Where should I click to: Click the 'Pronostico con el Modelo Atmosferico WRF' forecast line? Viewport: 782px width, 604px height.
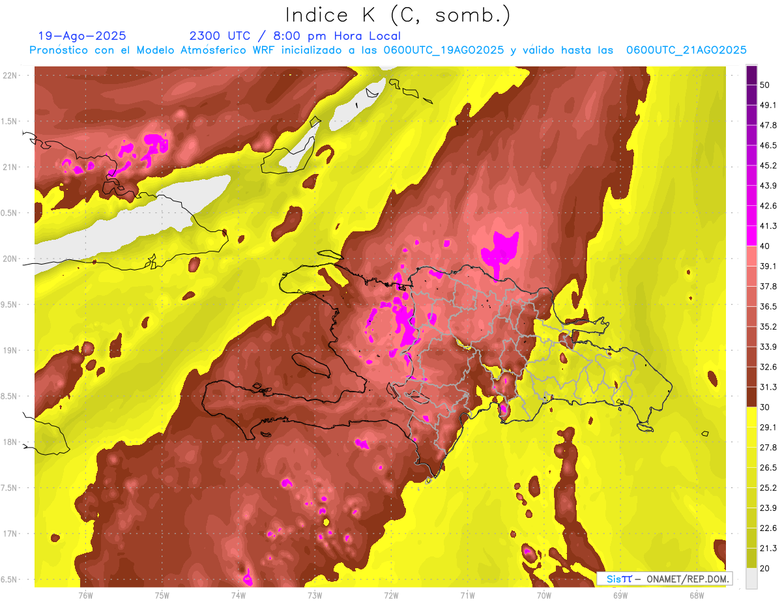(388, 50)
